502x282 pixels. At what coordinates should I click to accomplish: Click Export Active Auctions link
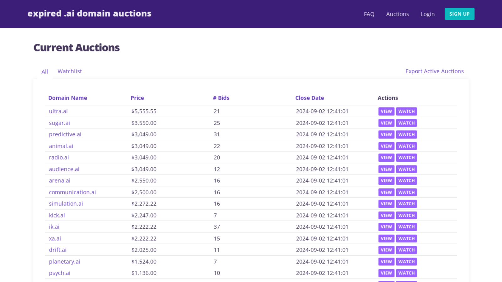[435, 71]
